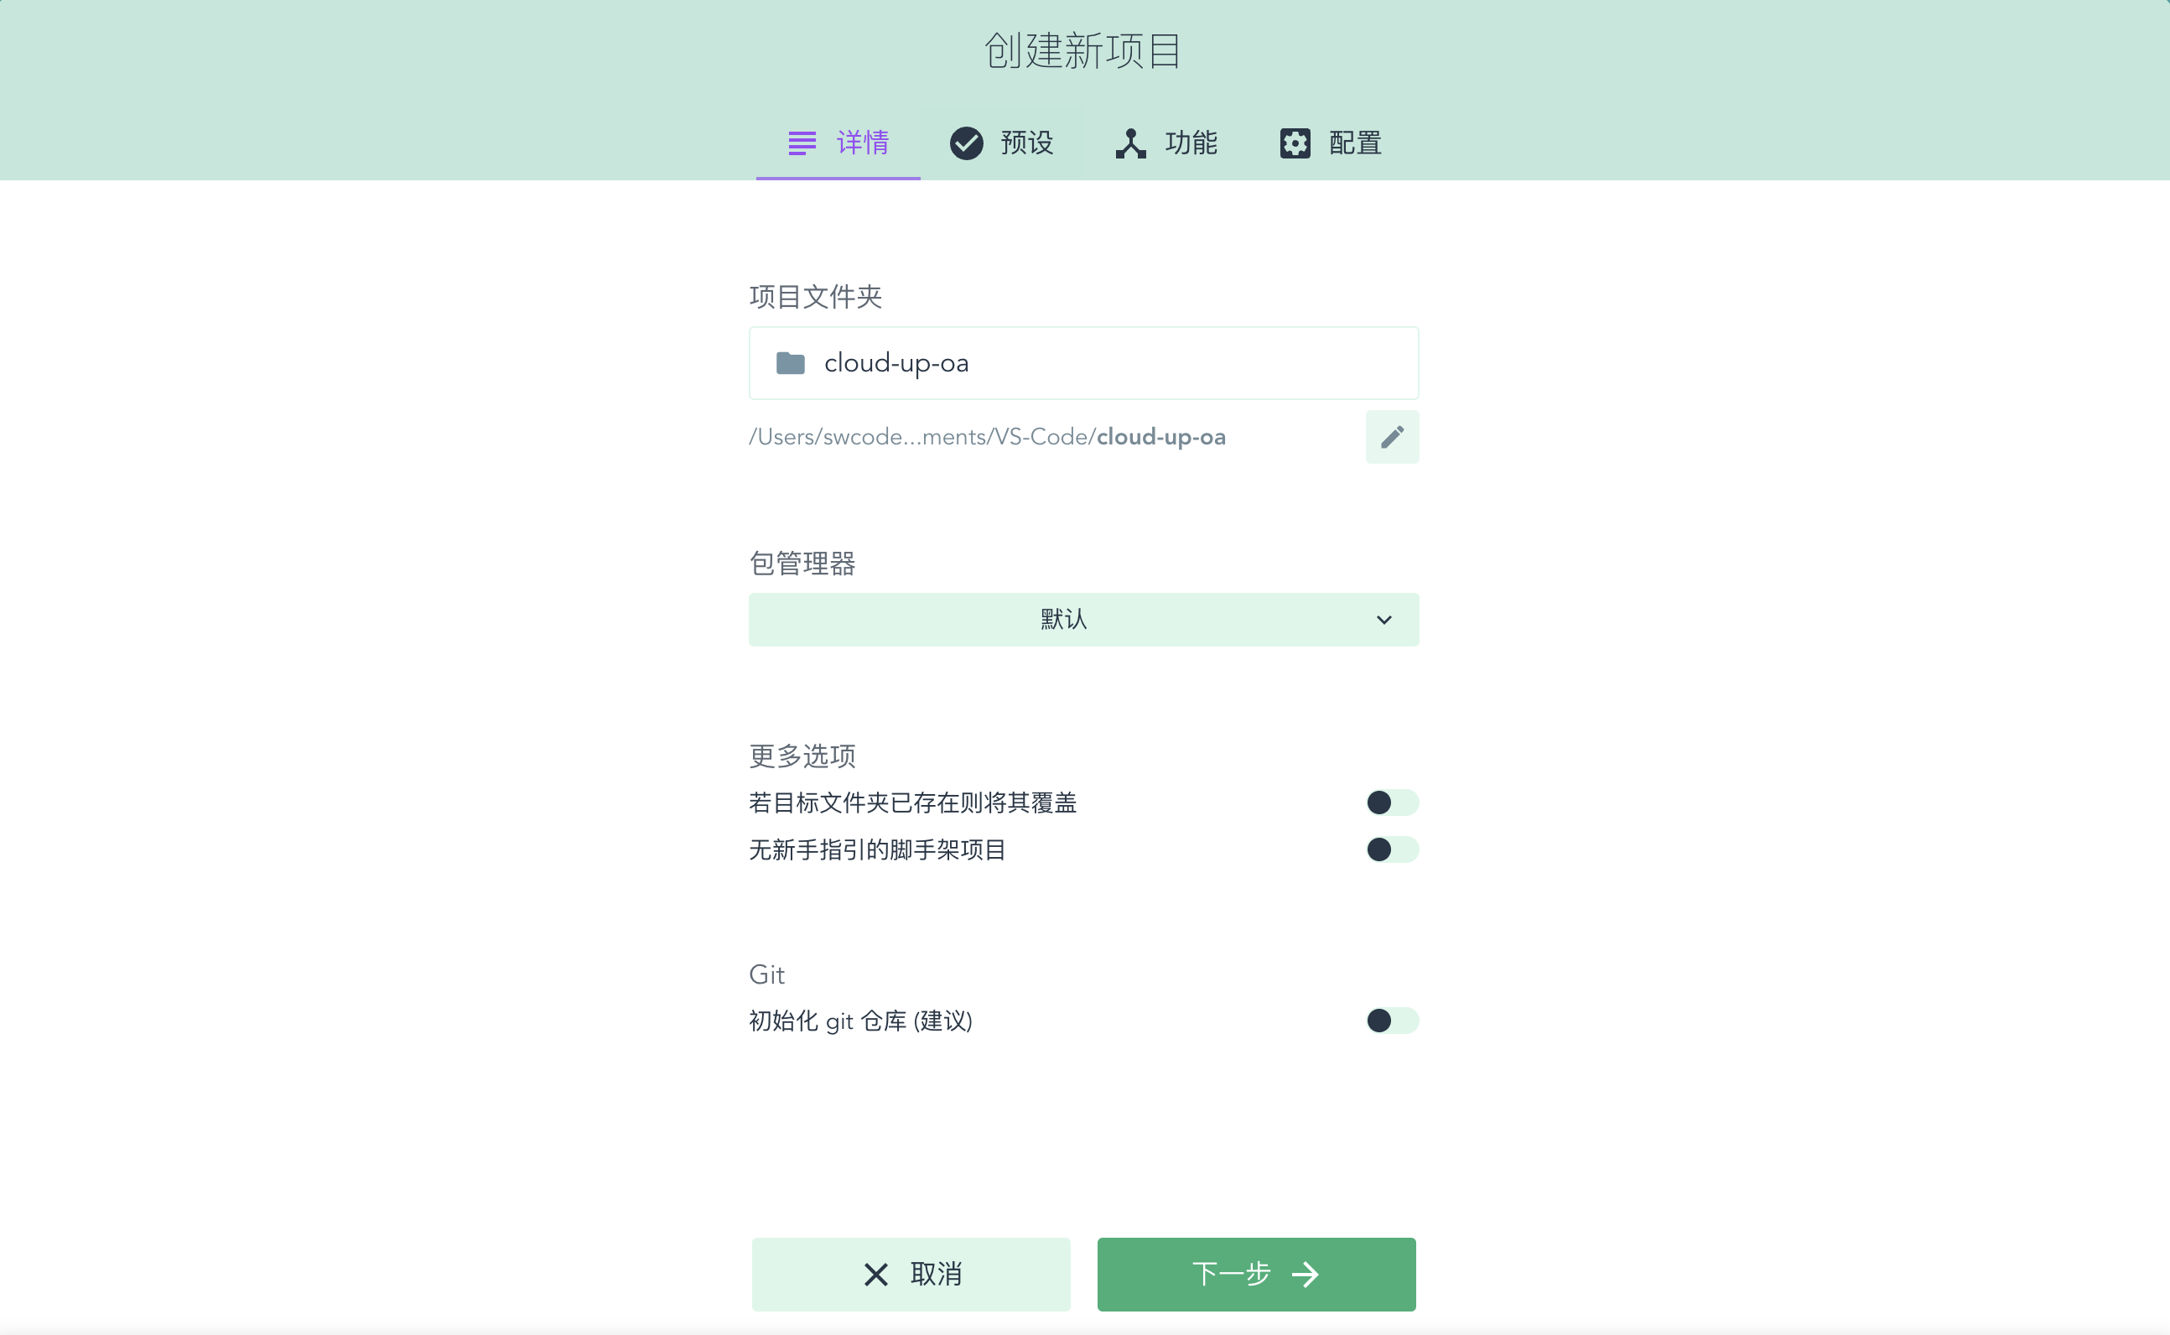Screen dimensions: 2170x1335
Task: Click the pencil edit icon for path
Action: pyautogui.click(x=1390, y=436)
